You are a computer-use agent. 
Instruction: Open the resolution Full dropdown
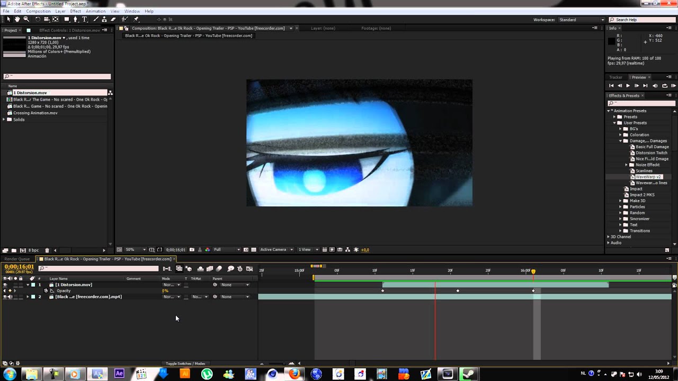[x=227, y=250]
